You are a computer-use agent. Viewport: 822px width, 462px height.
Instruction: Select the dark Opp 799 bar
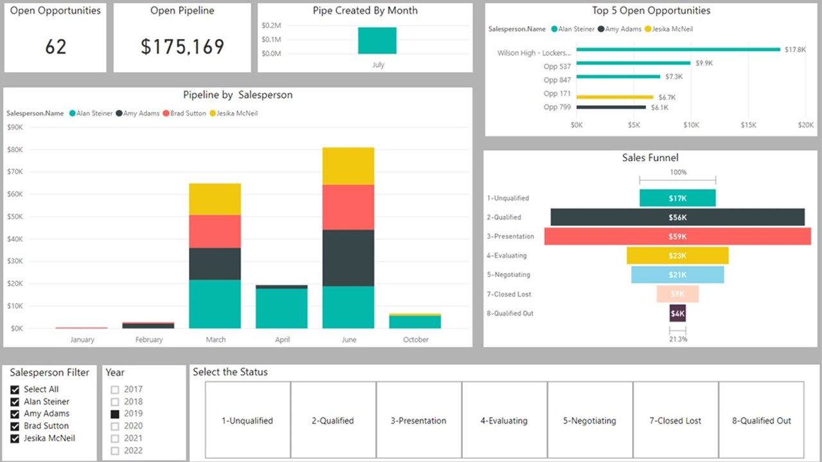[611, 107]
